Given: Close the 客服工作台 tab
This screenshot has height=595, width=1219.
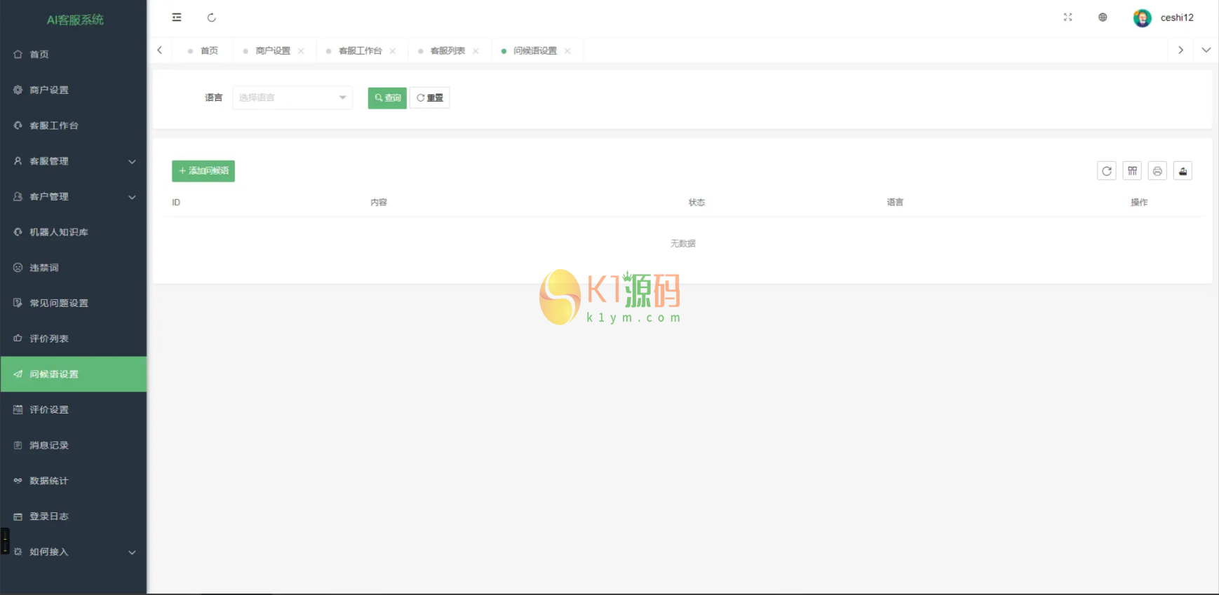Looking at the screenshot, I should coord(393,51).
